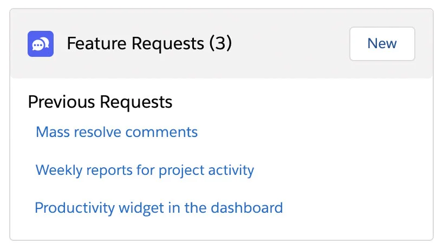Image resolution: width=443 pixels, height=249 pixels.
Task: Open the Mass resolve comments link
Action: pos(116,132)
